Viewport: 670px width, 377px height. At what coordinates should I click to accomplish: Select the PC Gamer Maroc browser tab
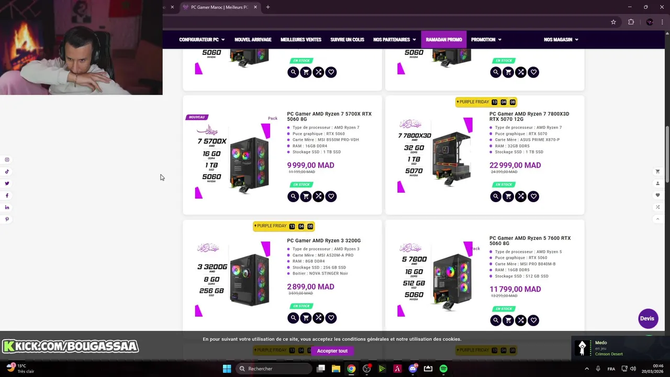point(220,7)
